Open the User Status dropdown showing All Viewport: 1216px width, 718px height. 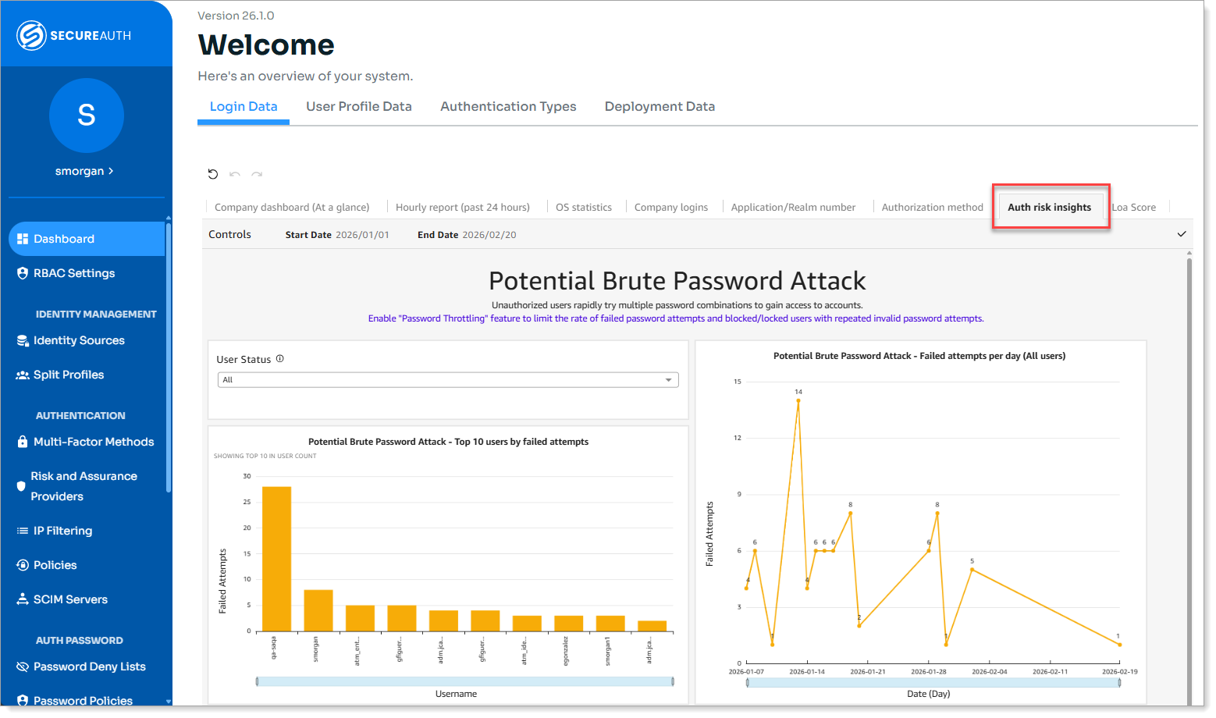[x=448, y=379]
